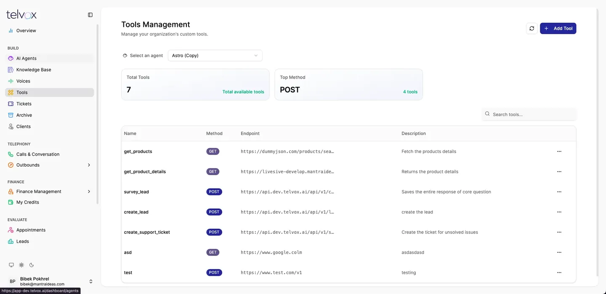This screenshot has width=606, height=294.
Task: Click the Description column header
Action: (x=414, y=133)
